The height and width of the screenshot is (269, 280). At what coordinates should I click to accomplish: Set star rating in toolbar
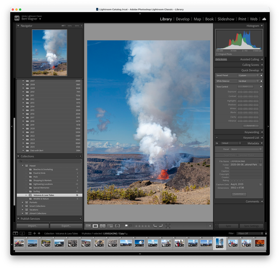tap(142, 226)
